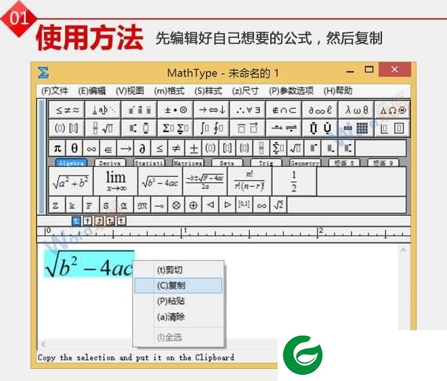The height and width of the screenshot is (381, 447).
Task: Switch to the Algebra tab
Action: tap(71, 163)
